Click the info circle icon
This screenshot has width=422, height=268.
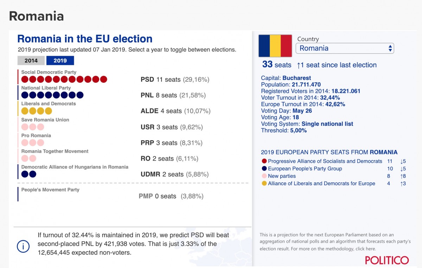(x=23, y=247)
